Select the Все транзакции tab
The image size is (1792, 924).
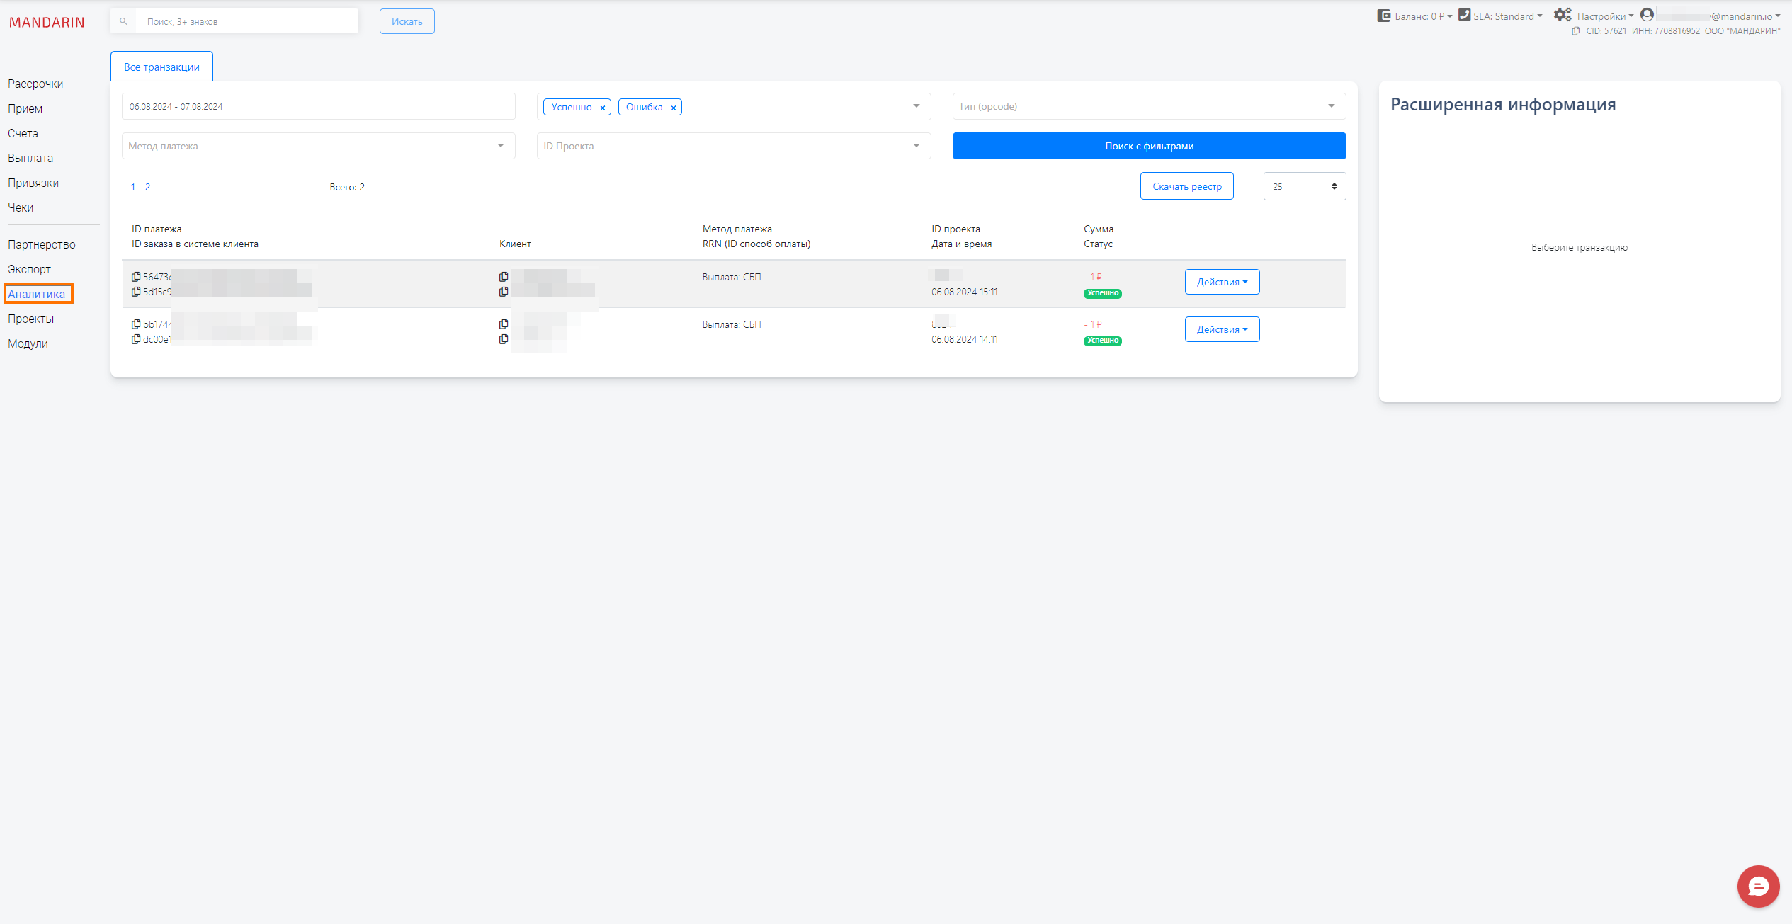(x=161, y=67)
